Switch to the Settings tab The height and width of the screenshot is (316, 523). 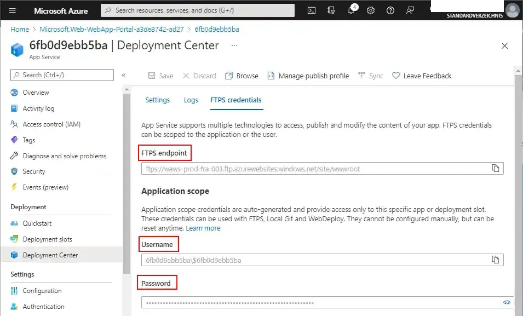tap(158, 100)
